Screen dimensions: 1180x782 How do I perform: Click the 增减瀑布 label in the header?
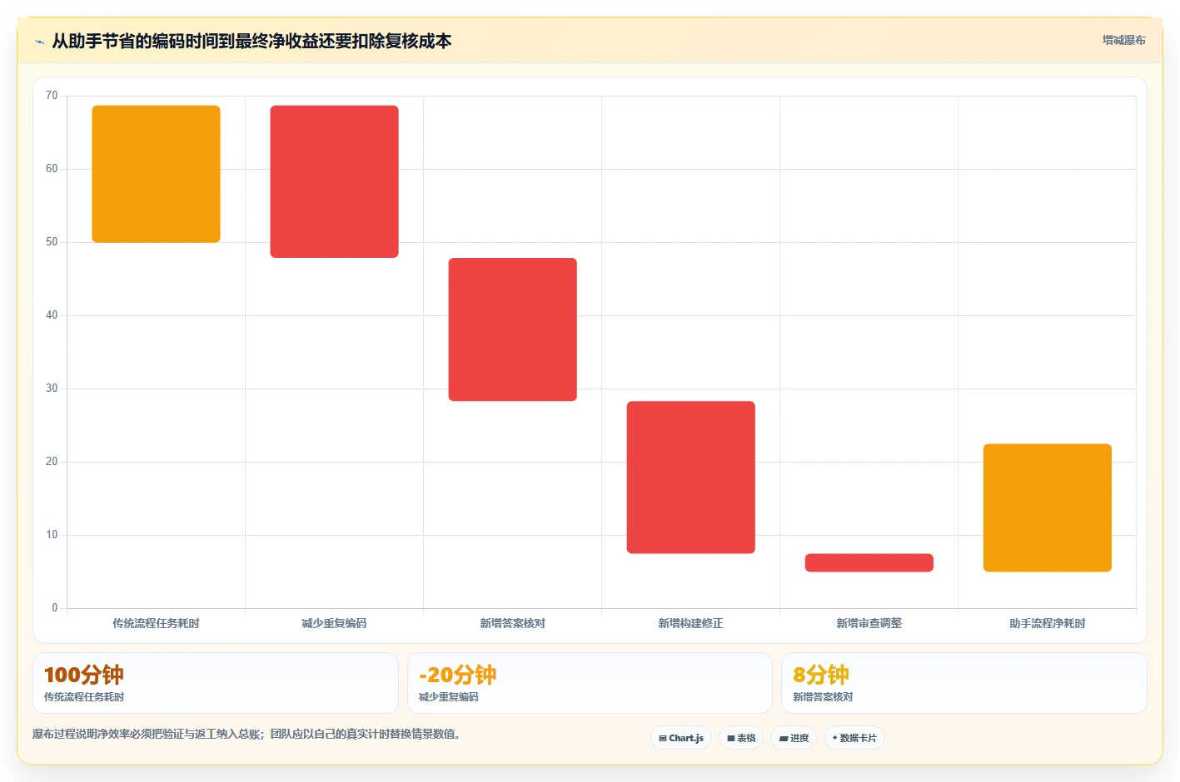(x=1124, y=40)
